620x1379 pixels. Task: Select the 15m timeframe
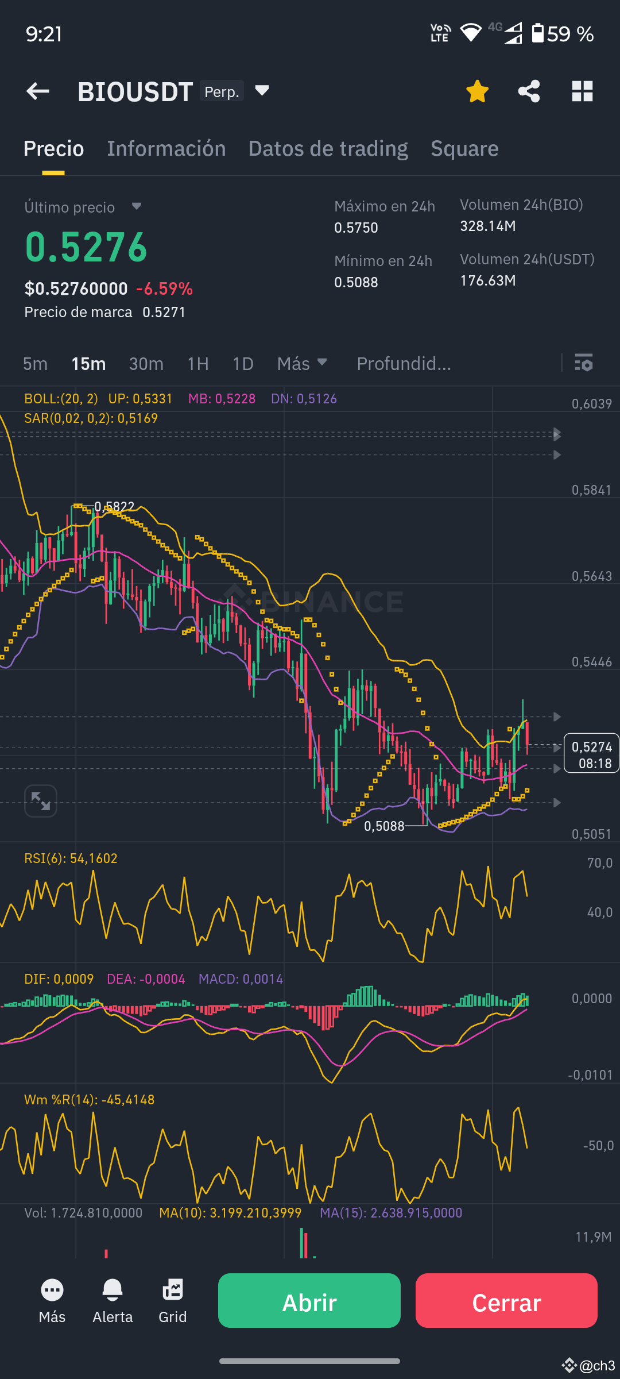coord(88,364)
